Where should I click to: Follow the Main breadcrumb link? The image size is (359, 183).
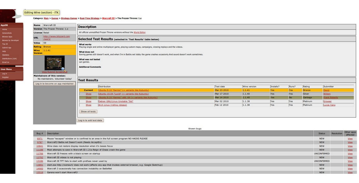point(46,18)
